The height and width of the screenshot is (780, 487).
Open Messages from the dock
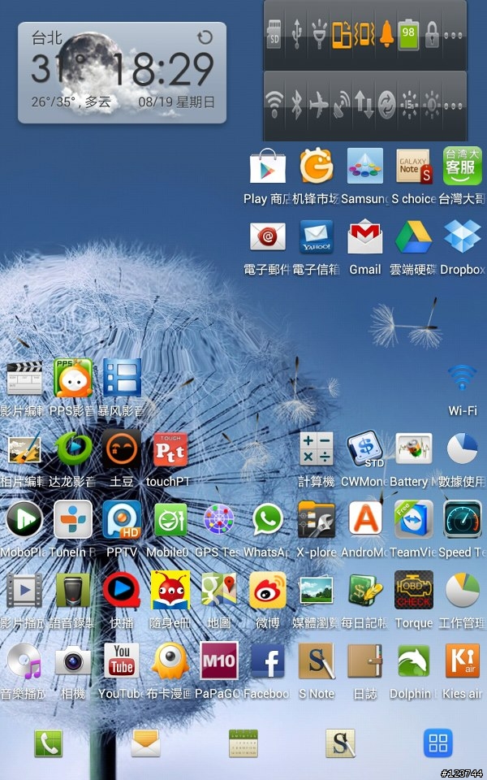(145, 743)
